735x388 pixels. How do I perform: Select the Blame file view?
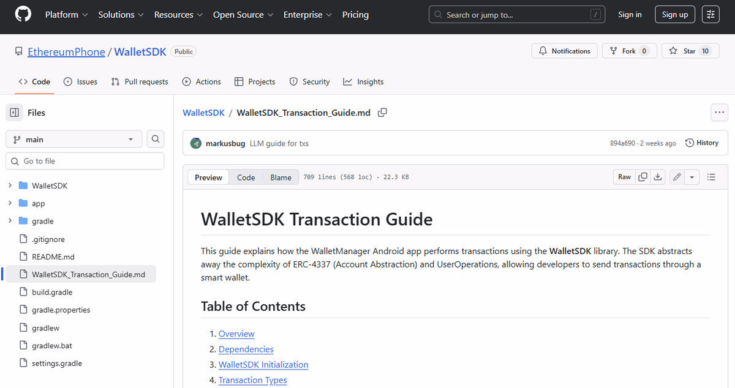pos(281,177)
